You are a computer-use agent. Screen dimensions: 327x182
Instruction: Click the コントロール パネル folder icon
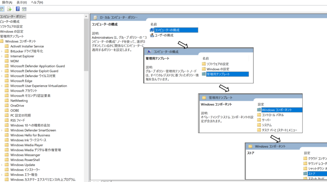point(259,115)
